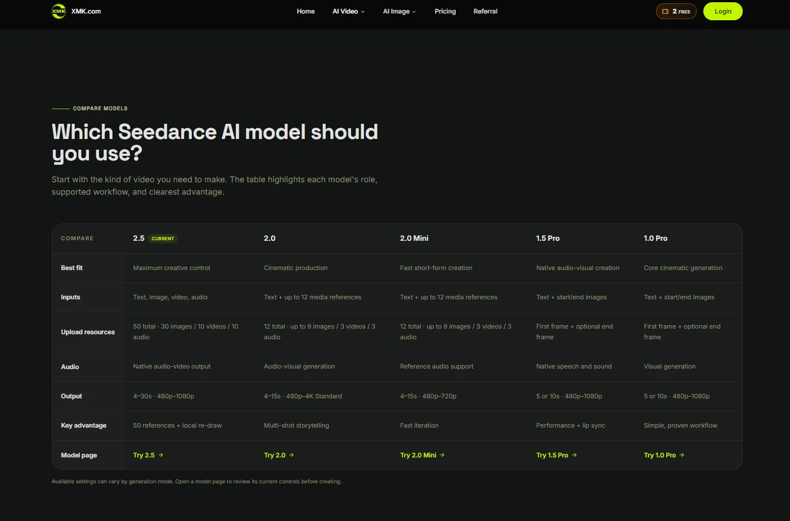The image size is (790, 521).
Task: Click the 'Key advantage' row label
Action: point(83,425)
